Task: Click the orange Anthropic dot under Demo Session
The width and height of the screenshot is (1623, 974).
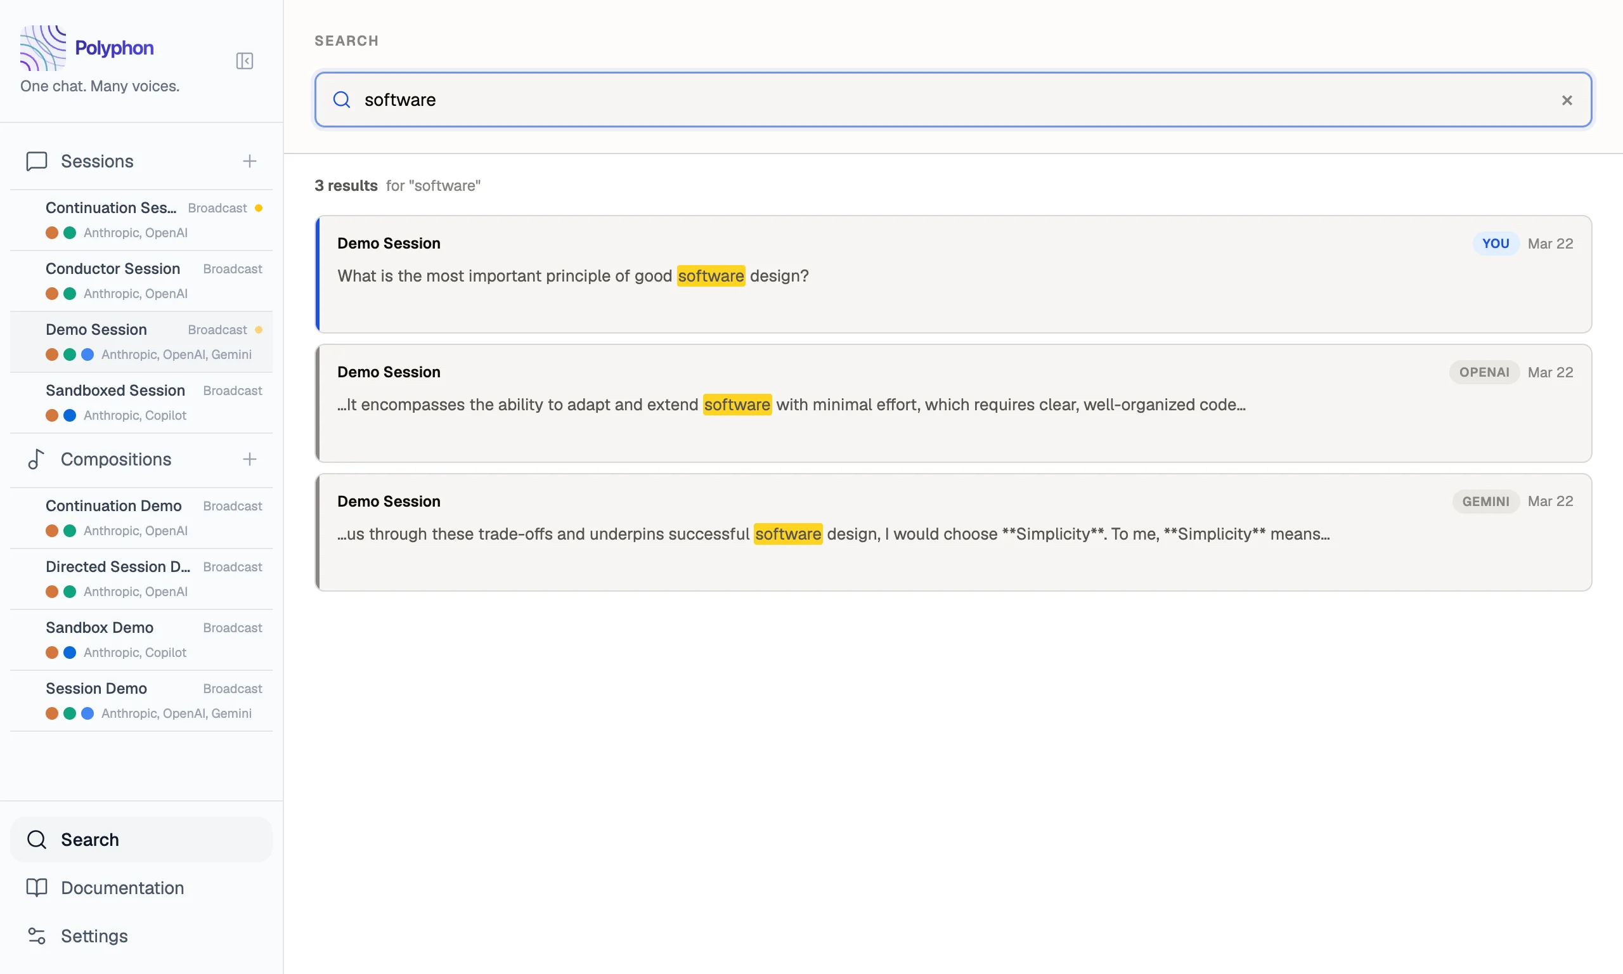Action: pos(52,354)
